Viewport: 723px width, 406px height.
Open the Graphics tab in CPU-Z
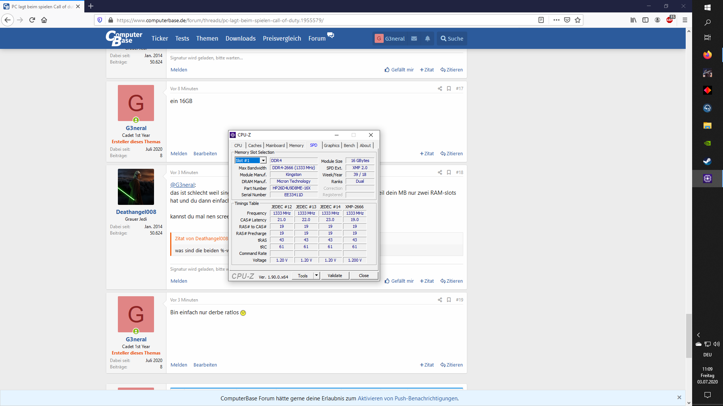[x=331, y=145]
